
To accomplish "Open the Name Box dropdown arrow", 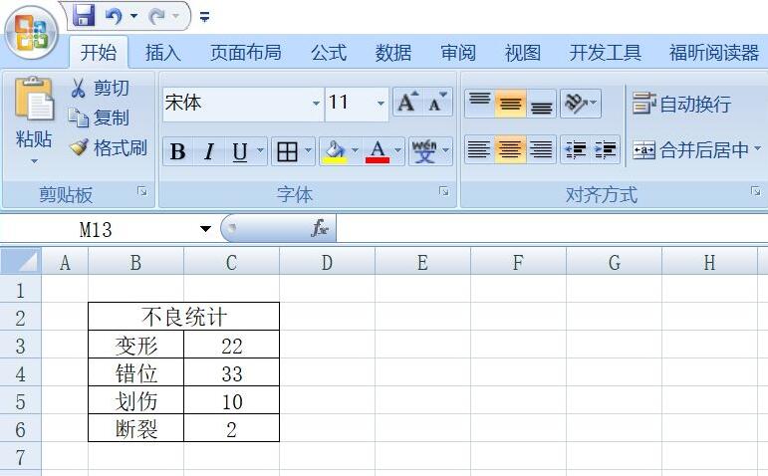I will coord(206,229).
